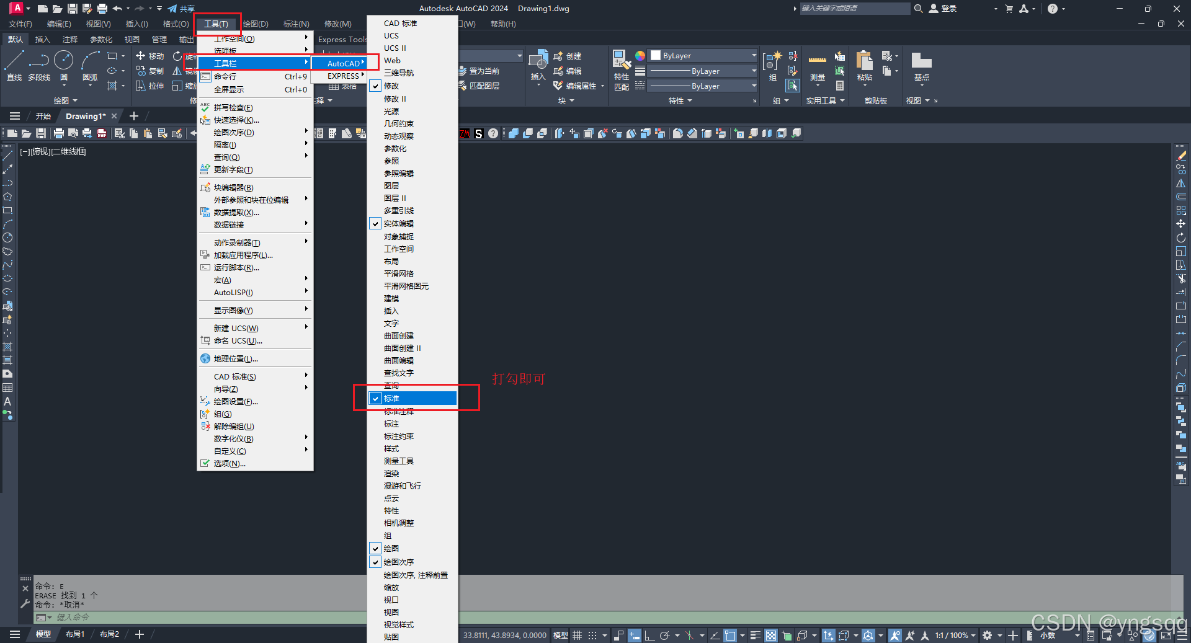
Task: Click the rectangle tool icon in draw panel
Action: 112,56
